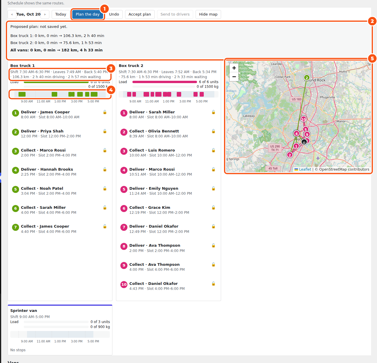Accept the proposed plan
The image size is (377, 363).
(140, 14)
